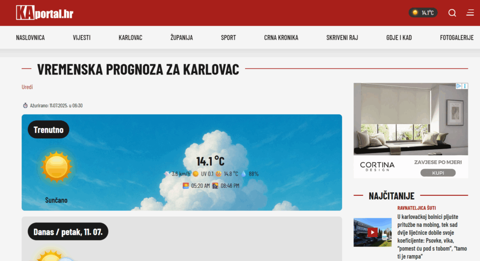The width and height of the screenshot is (480, 261).
Task: Open the ad options dots icon
Action: pyautogui.click(x=465, y=86)
